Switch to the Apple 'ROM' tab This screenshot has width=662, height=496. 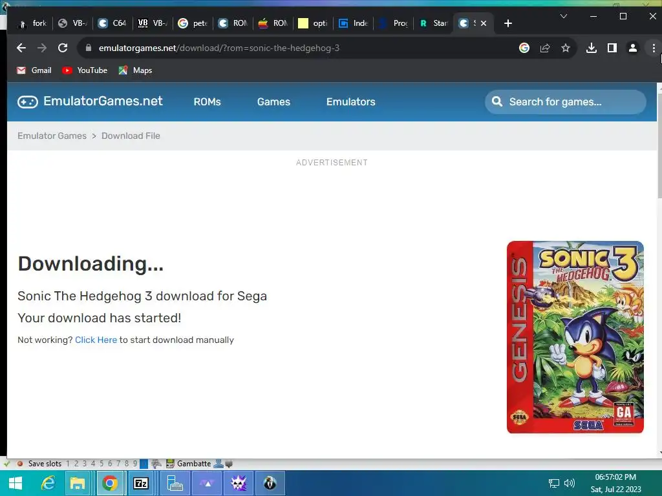(x=273, y=23)
